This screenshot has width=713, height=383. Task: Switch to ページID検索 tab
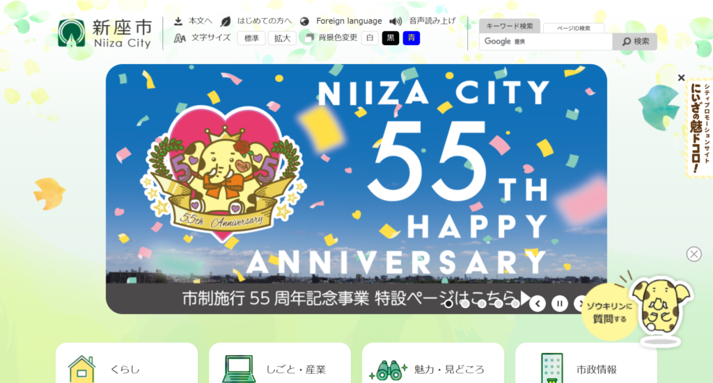[x=574, y=28]
